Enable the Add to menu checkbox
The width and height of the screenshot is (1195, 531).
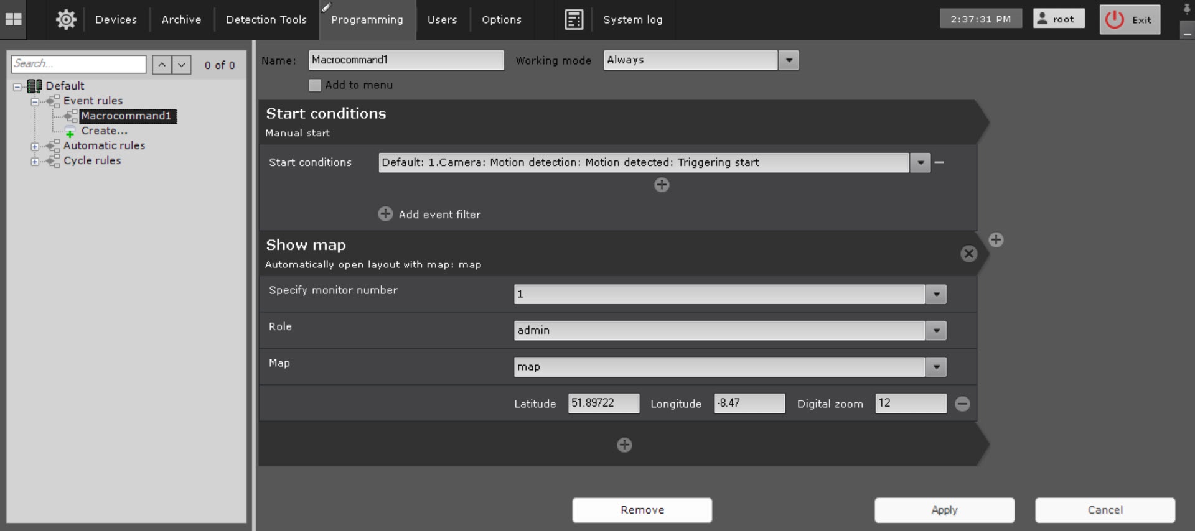[x=315, y=85]
